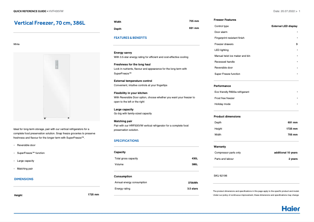Click the HVF430VW model number in header

[56, 11]
